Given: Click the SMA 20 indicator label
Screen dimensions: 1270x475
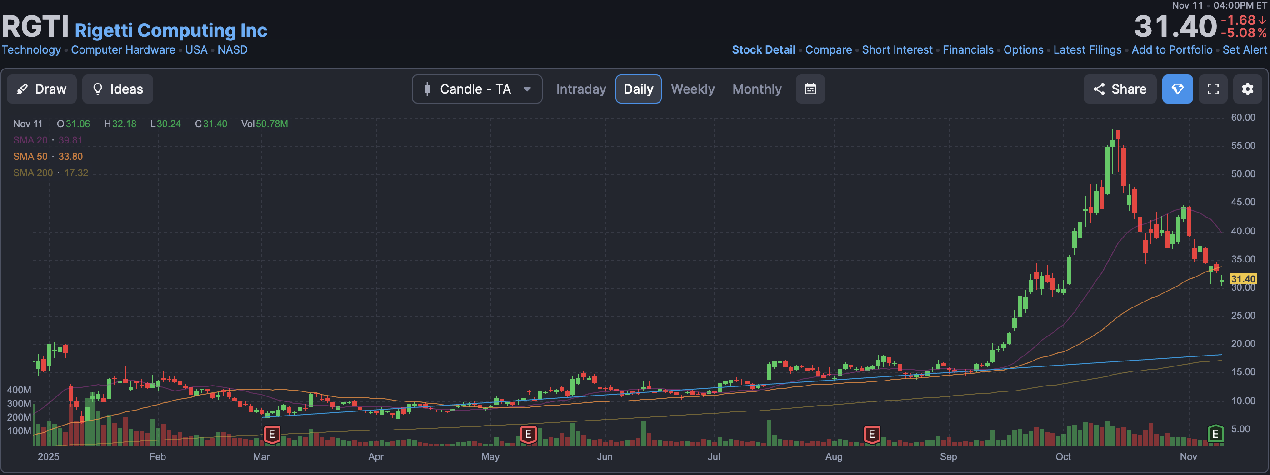Looking at the screenshot, I should click(x=30, y=140).
